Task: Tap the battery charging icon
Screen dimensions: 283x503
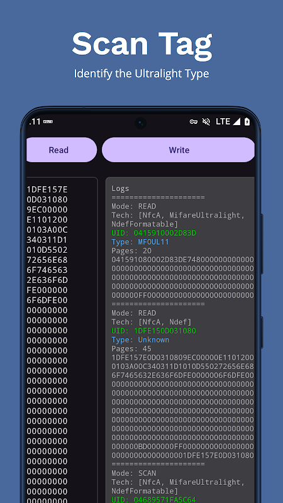Action: [247, 121]
